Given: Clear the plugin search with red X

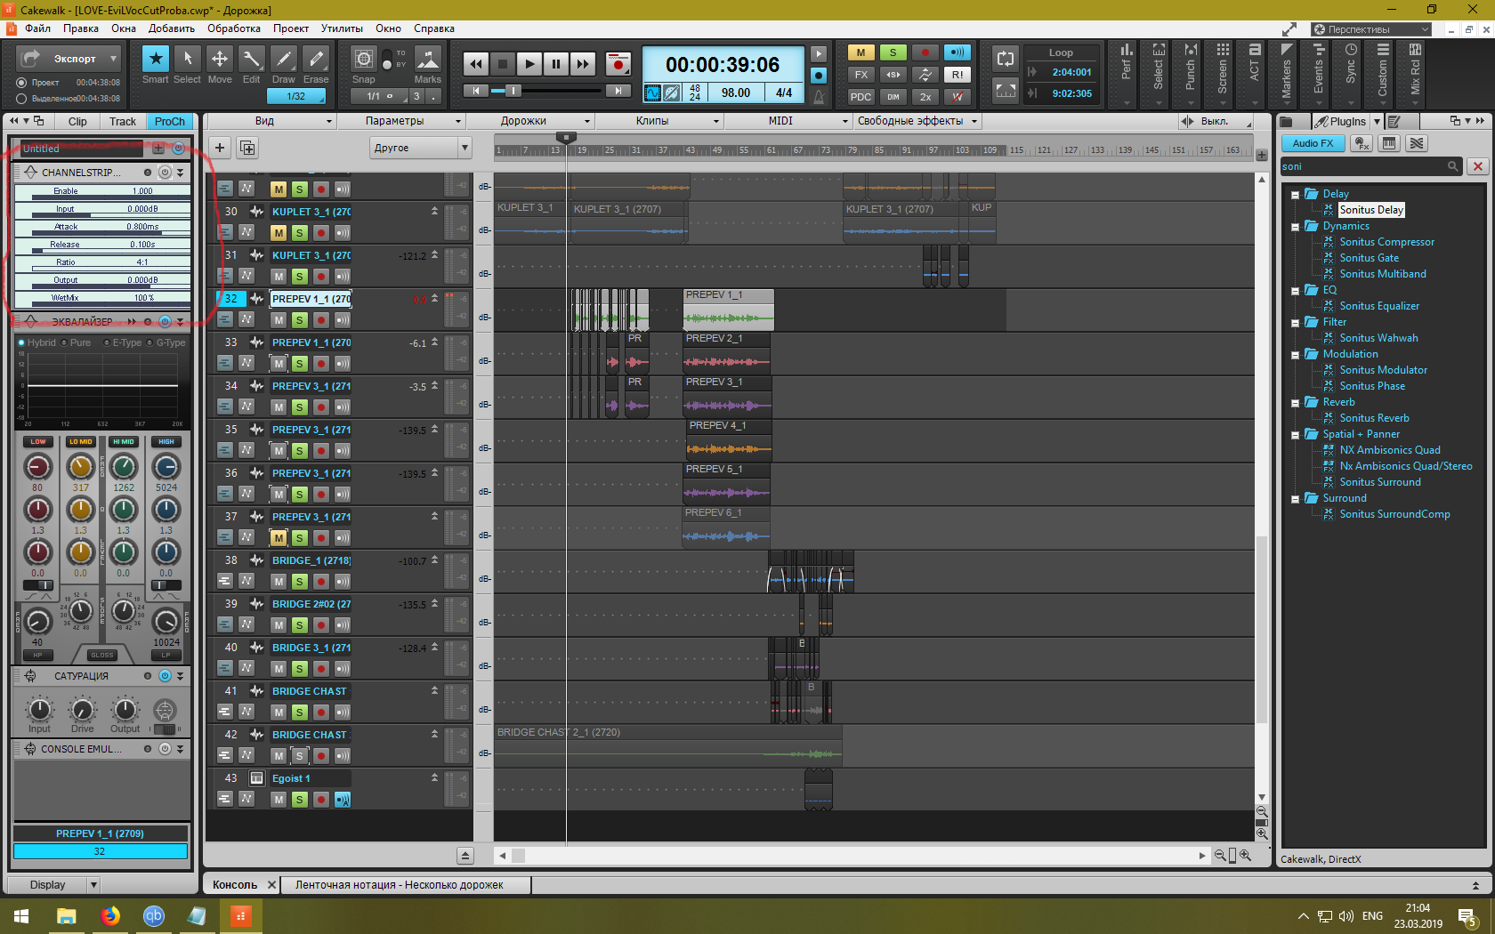Looking at the screenshot, I should tap(1477, 166).
